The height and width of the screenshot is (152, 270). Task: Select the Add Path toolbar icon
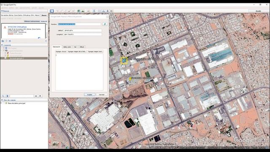point(65,11)
